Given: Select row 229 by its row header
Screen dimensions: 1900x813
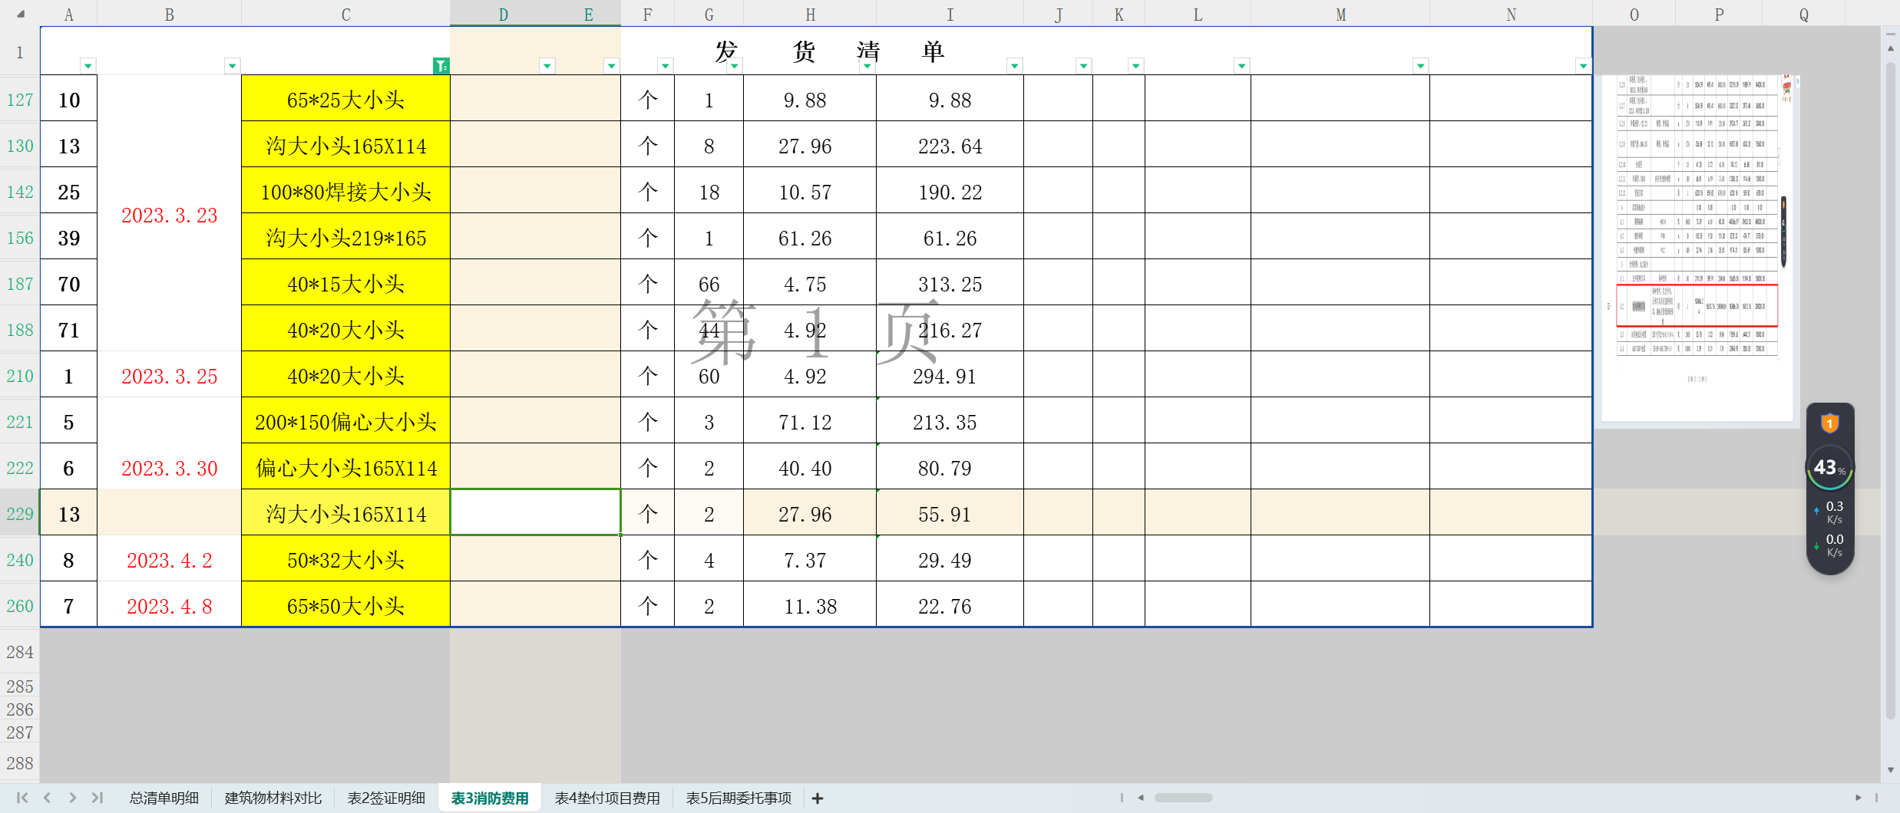Looking at the screenshot, I should 20,513.
